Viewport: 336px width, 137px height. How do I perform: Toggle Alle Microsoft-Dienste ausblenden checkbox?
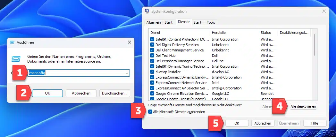pyautogui.click(x=151, y=111)
